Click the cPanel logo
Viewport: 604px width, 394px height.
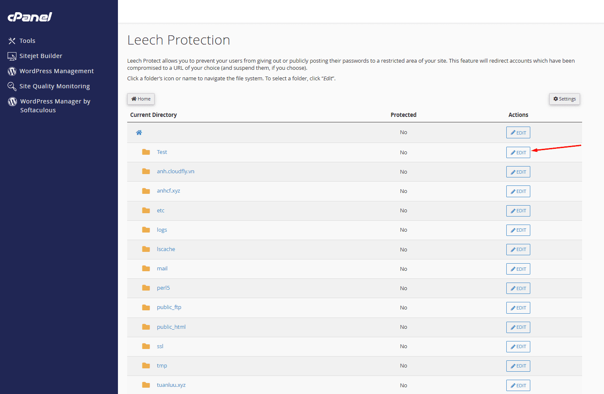(30, 17)
